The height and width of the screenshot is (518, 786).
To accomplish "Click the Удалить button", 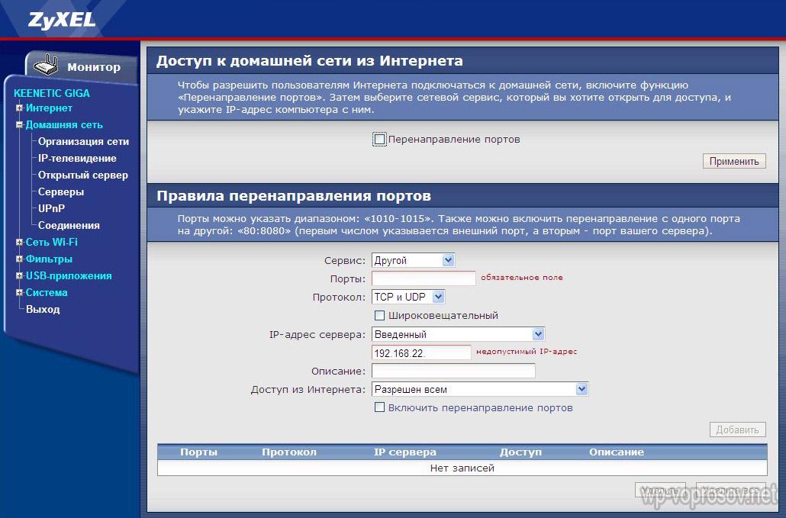I will [x=660, y=491].
